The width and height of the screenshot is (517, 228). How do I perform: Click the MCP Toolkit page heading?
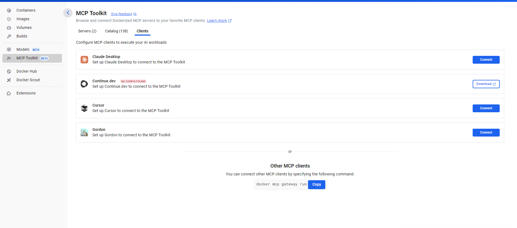(x=91, y=13)
